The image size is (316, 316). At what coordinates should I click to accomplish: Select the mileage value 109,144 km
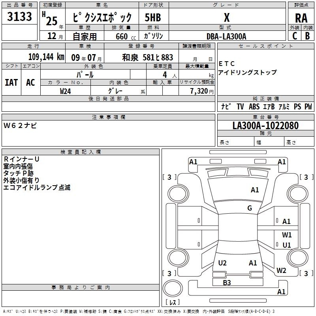[x=46, y=57]
